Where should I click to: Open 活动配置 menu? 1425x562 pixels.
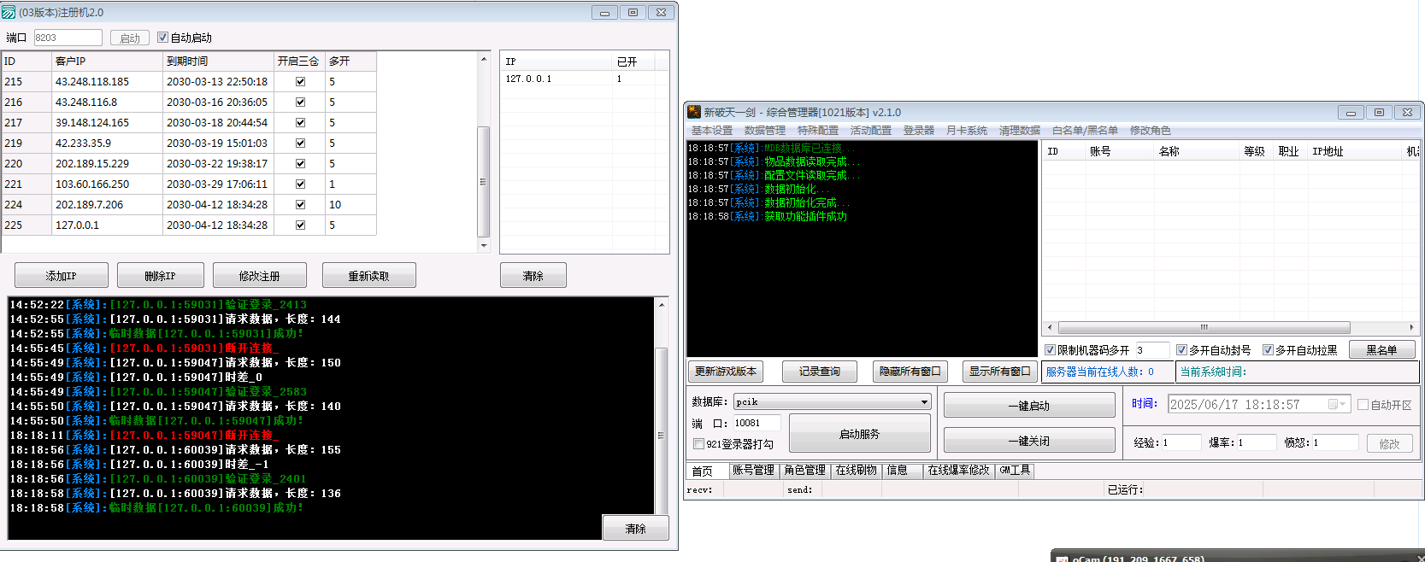[871, 131]
